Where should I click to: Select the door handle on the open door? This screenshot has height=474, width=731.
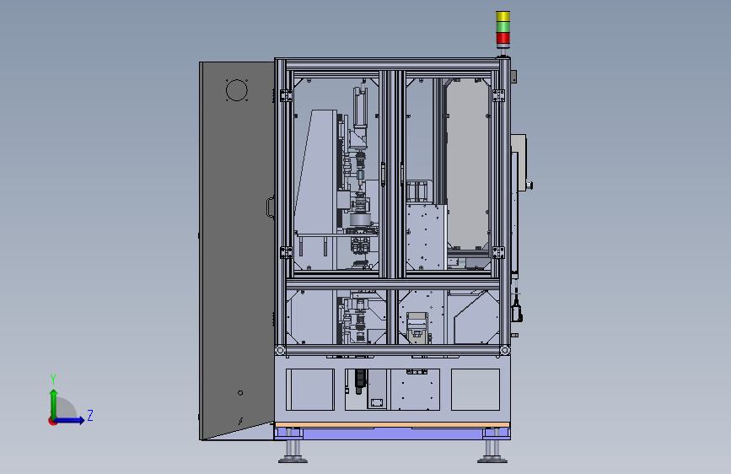pyautogui.click(x=271, y=207)
